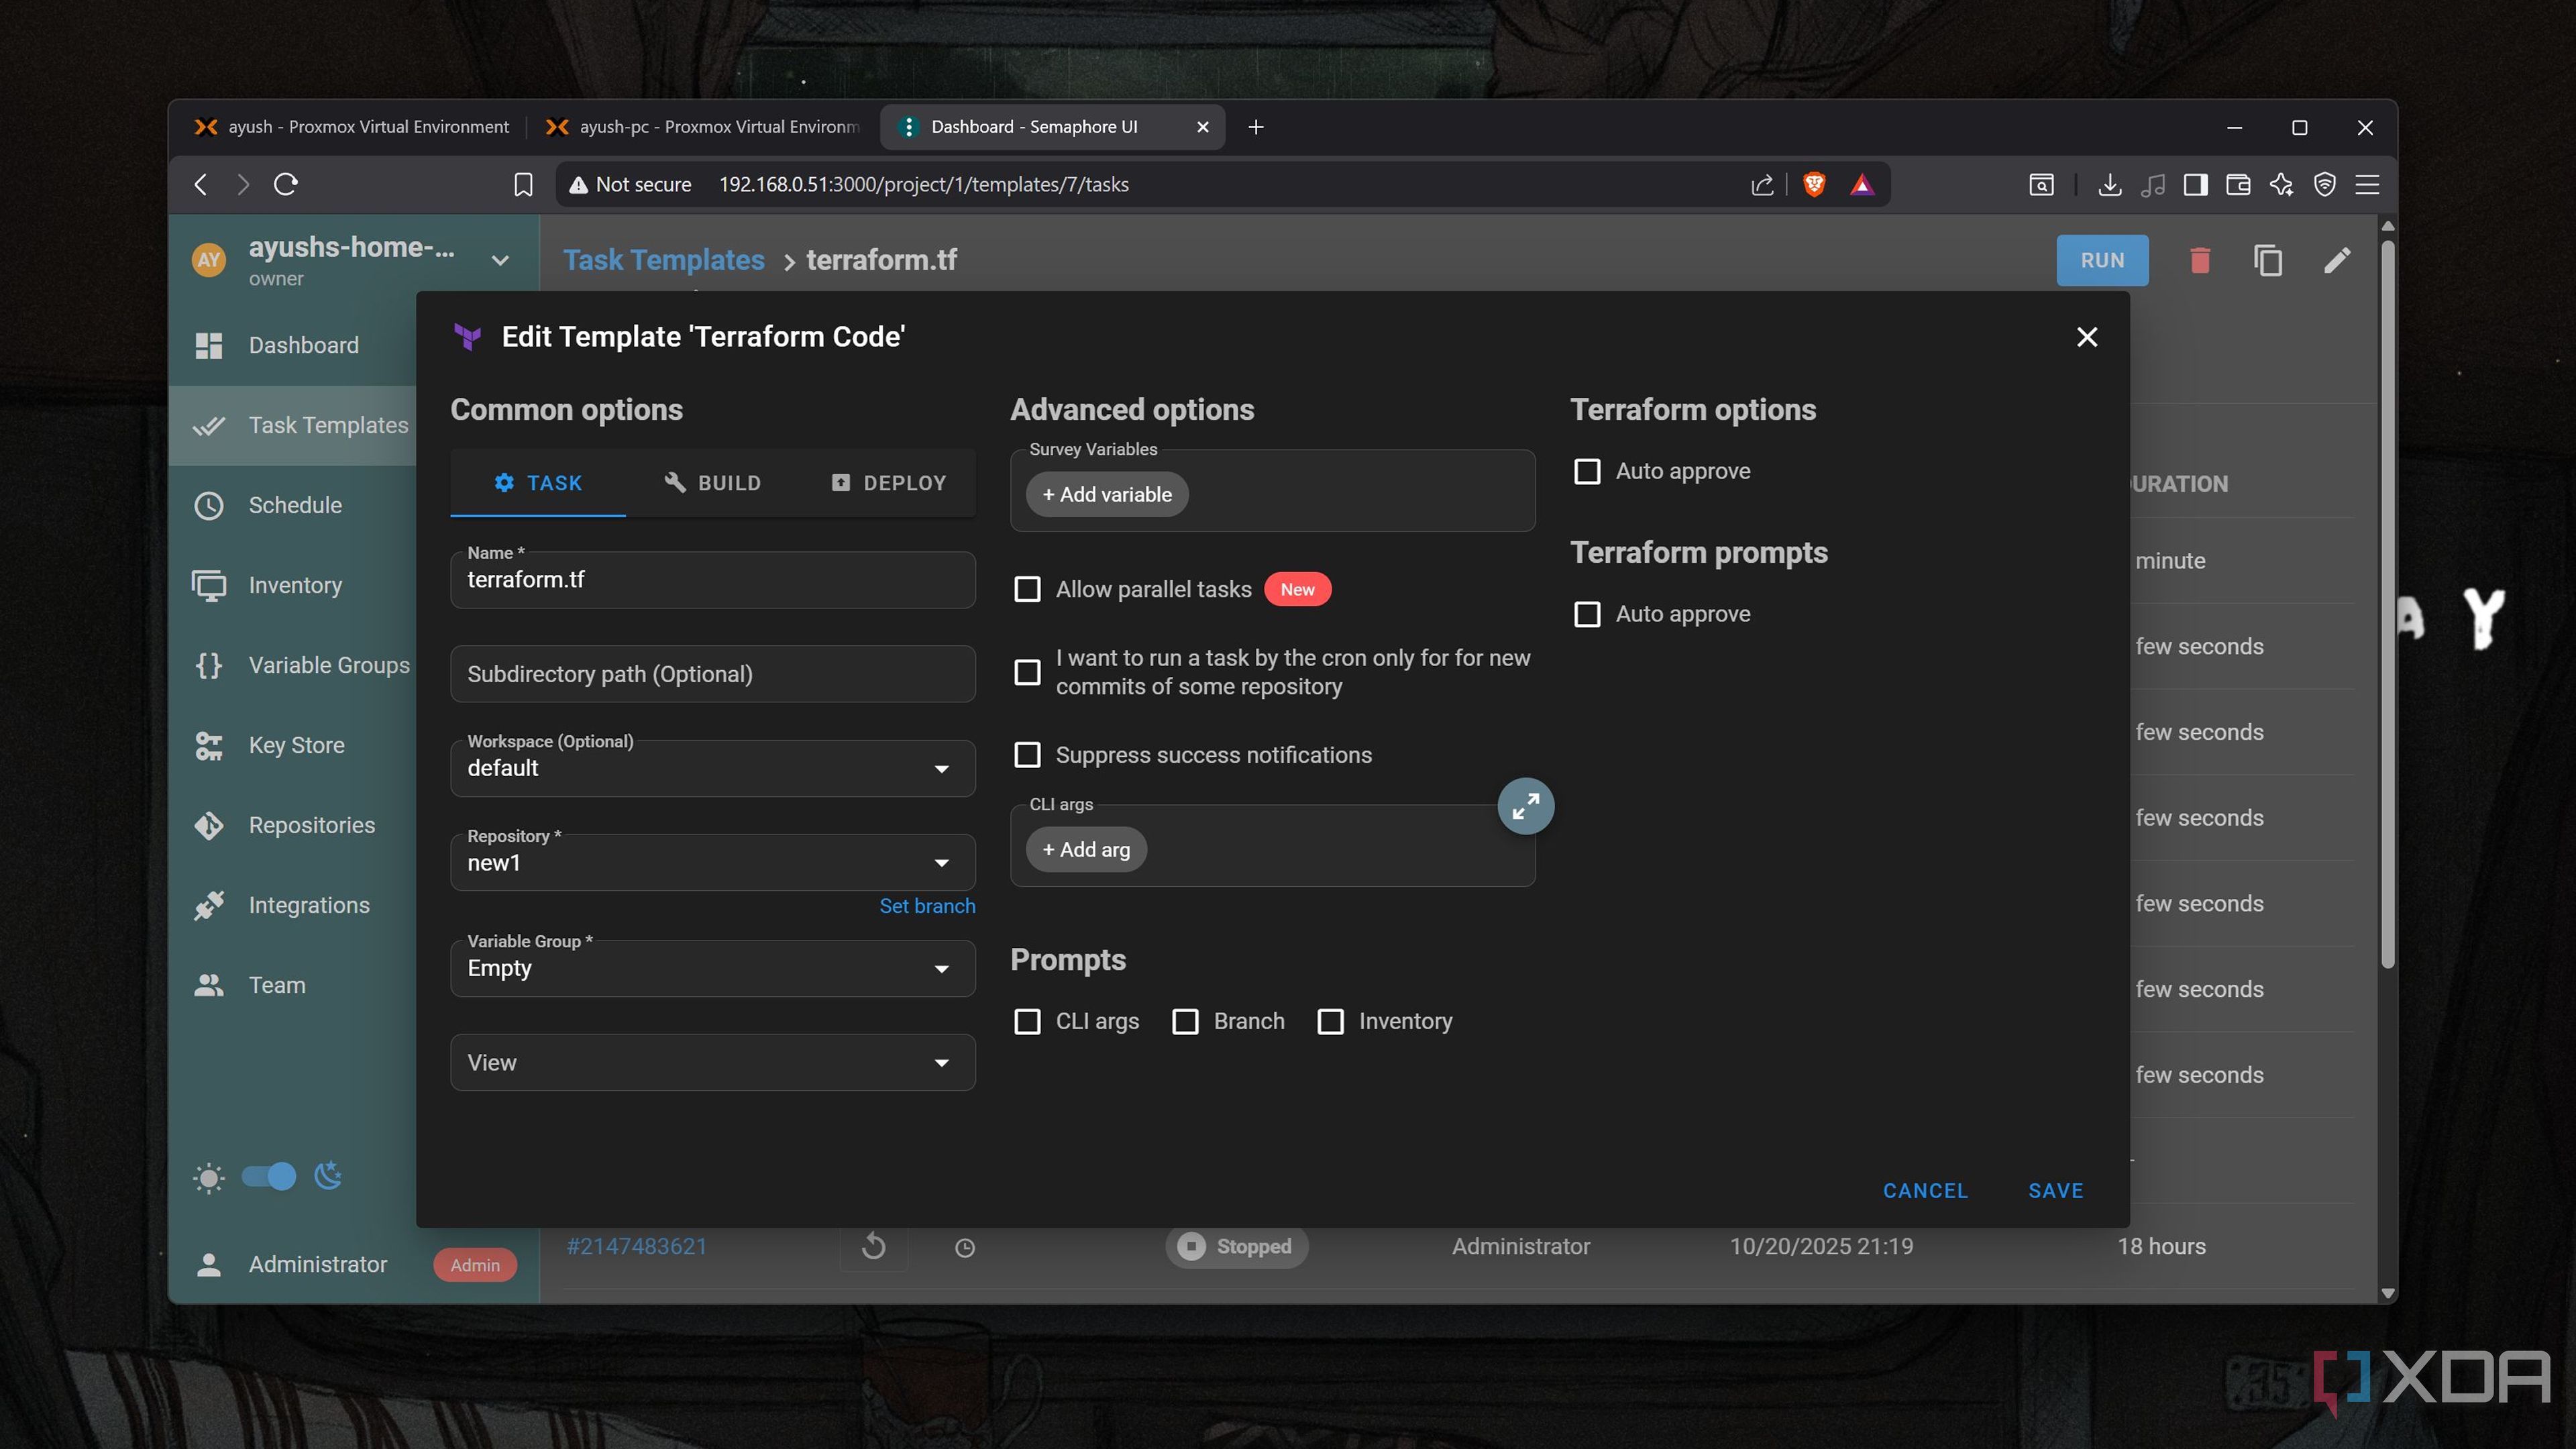Enable Allow parallel tasks checkbox
The width and height of the screenshot is (2576, 1449).
coord(1027,589)
